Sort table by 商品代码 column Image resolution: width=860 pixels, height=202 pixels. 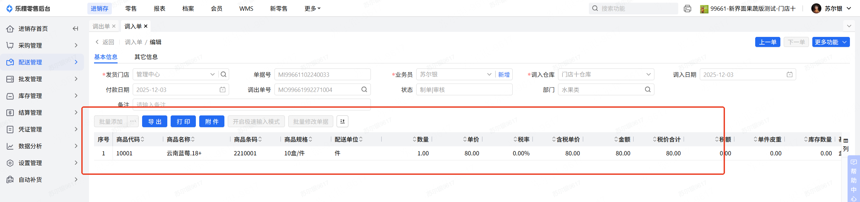click(x=142, y=139)
